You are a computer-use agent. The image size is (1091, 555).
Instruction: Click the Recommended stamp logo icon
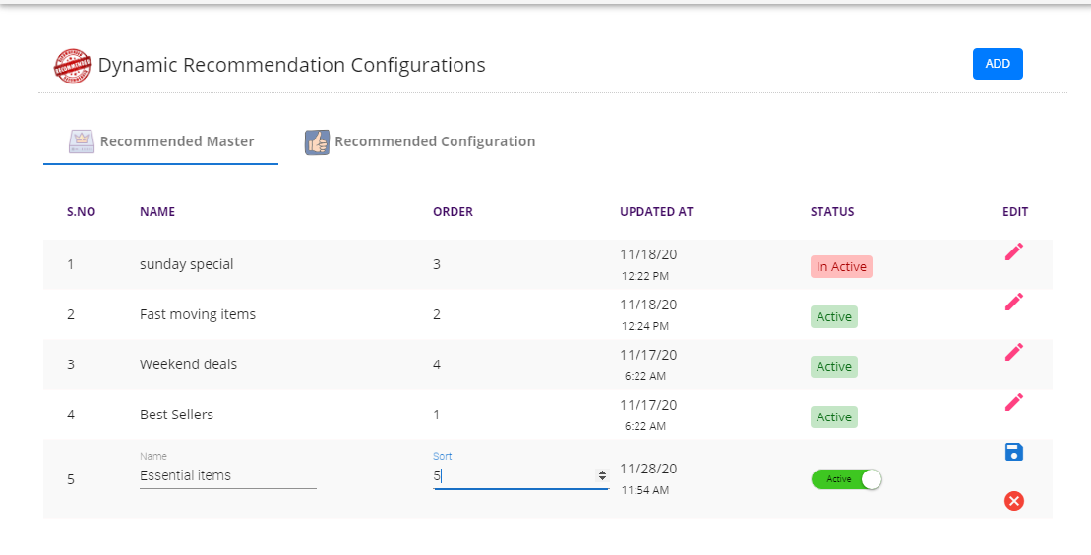pos(72,66)
